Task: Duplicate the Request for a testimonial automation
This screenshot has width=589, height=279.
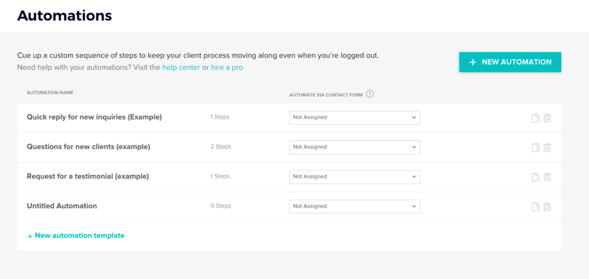Action: pos(536,177)
